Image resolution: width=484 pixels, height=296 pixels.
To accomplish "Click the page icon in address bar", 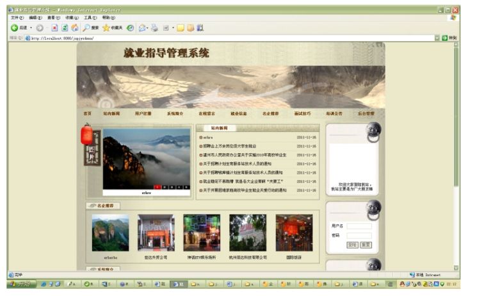I will pos(28,38).
